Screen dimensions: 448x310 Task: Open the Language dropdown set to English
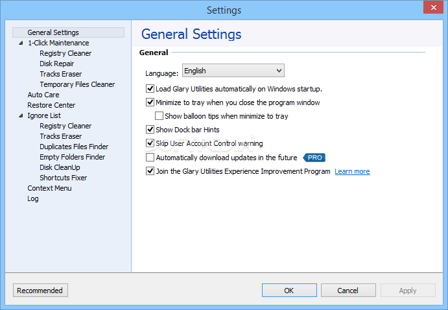233,71
